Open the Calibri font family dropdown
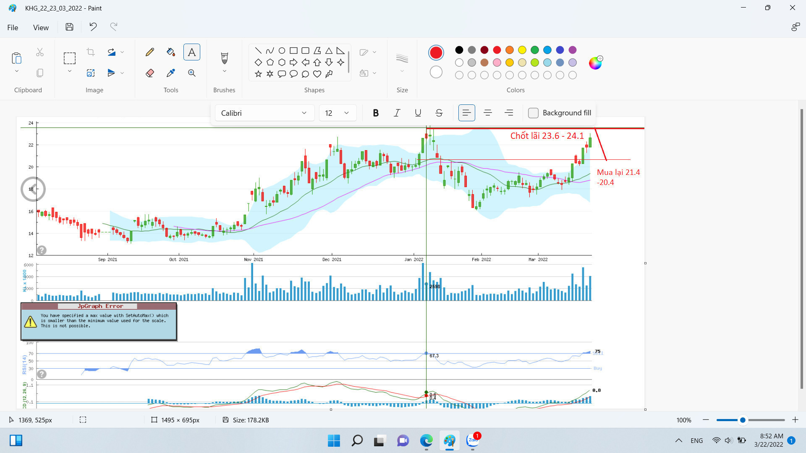 click(x=264, y=113)
